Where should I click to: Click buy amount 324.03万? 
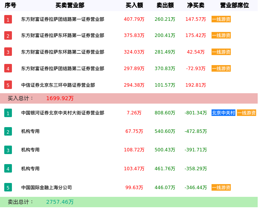pyautogui.click(x=134, y=52)
